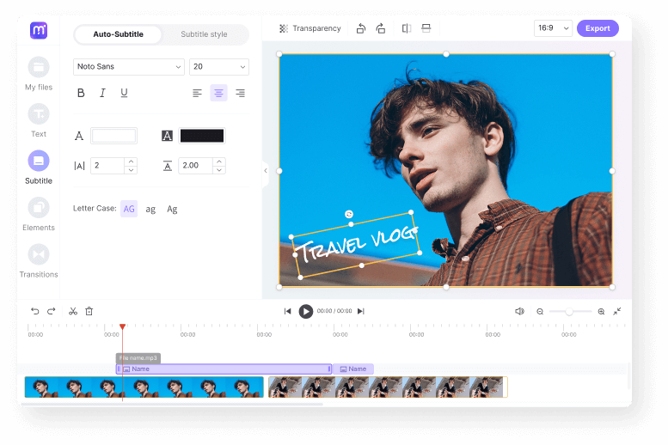Toggle bold formatting

pyautogui.click(x=81, y=93)
